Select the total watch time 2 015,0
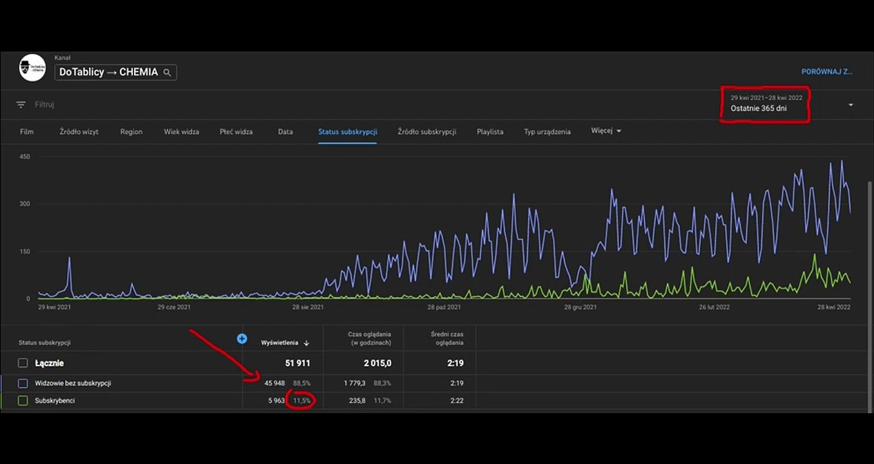 (377, 363)
